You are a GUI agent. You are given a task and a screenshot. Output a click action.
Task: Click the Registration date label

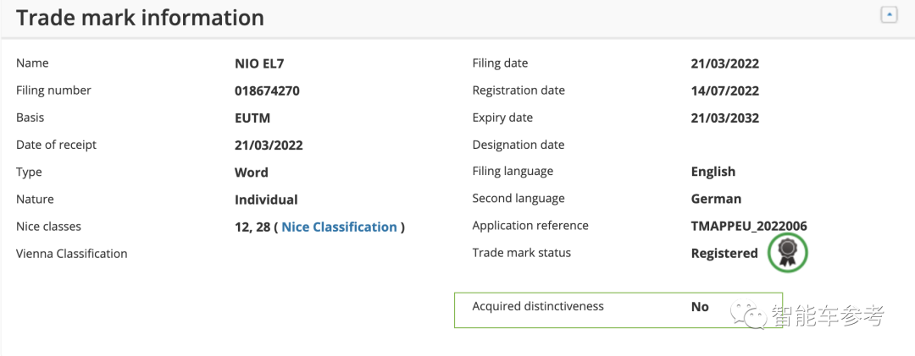[x=518, y=90]
